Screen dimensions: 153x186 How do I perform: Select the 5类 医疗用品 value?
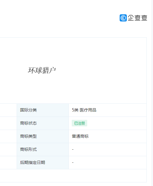[x=84, y=110]
